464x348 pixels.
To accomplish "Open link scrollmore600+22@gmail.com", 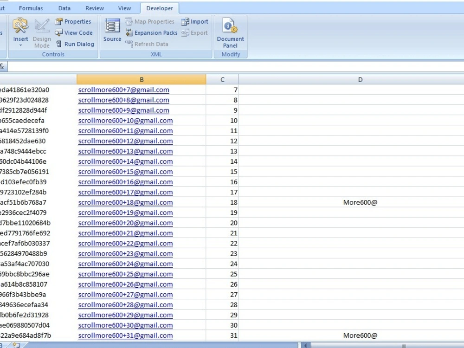I will [x=125, y=243].
